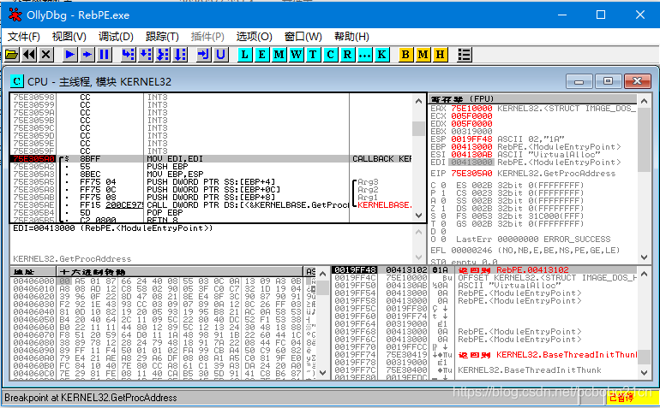
Task: Open Windows list with W button
Action: (x=296, y=54)
